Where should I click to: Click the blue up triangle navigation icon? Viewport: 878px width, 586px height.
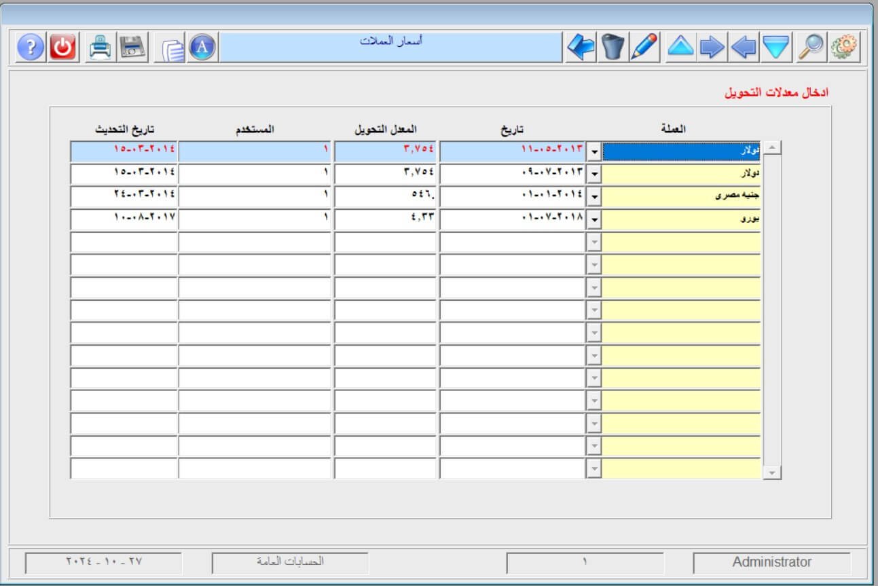pos(680,48)
